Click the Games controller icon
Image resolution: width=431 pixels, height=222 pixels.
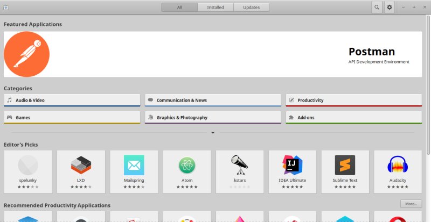[10, 117]
